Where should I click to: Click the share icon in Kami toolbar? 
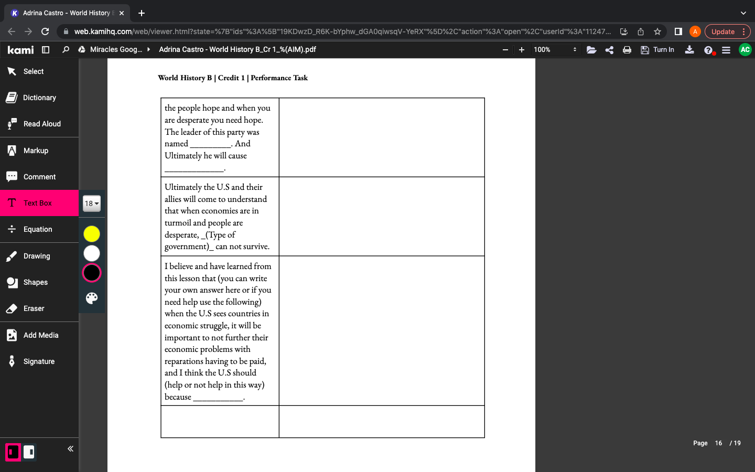(609, 50)
